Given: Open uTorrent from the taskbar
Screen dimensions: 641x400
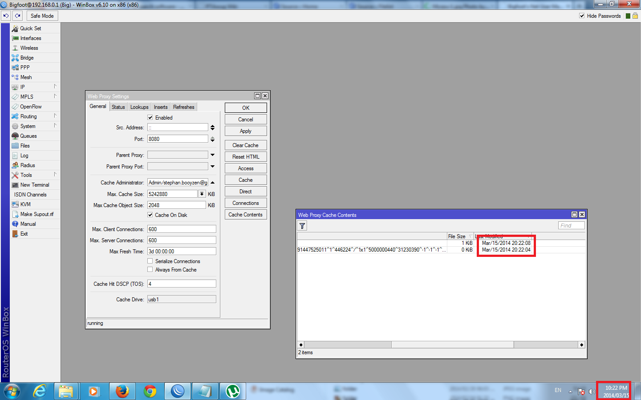Looking at the screenshot, I should pyautogui.click(x=233, y=391).
